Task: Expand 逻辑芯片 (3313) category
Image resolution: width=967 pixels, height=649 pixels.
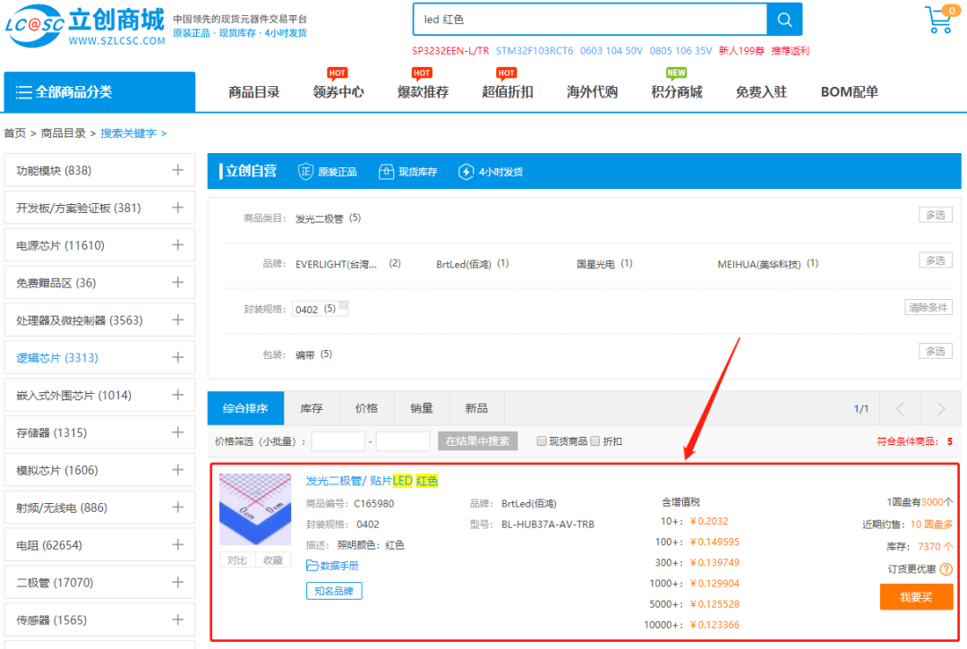Action: 177,357
